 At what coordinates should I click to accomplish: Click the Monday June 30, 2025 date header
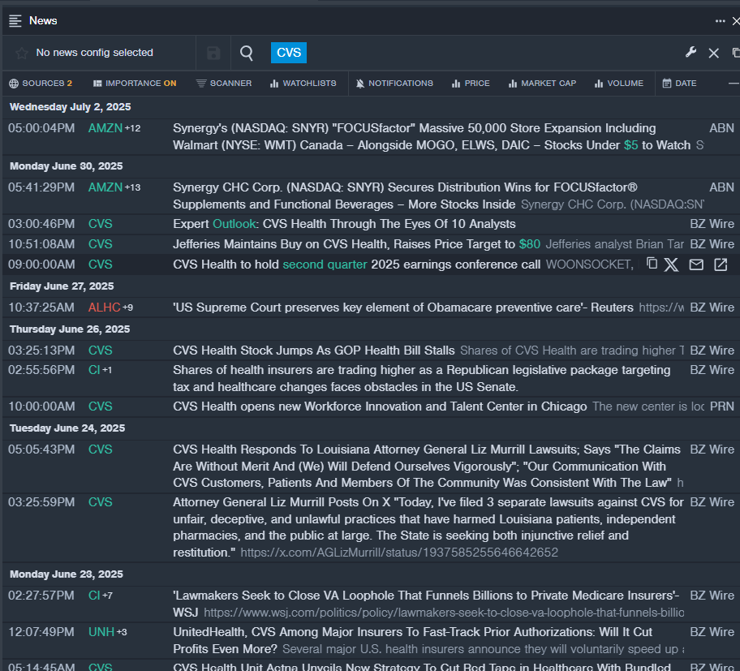tap(66, 166)
